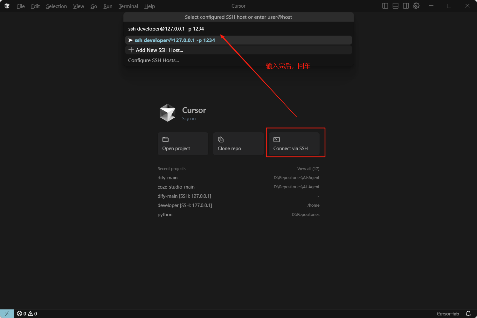Open the View menu
The width and height of the screenshot is (477, 318).
click(x=79, y=6)
